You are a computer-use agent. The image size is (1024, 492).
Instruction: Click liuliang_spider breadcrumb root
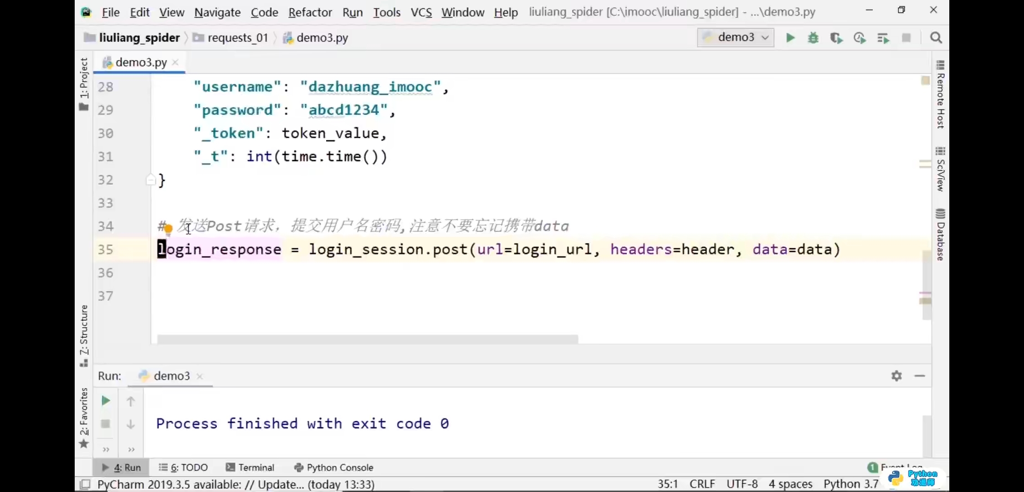coord(132,38)
